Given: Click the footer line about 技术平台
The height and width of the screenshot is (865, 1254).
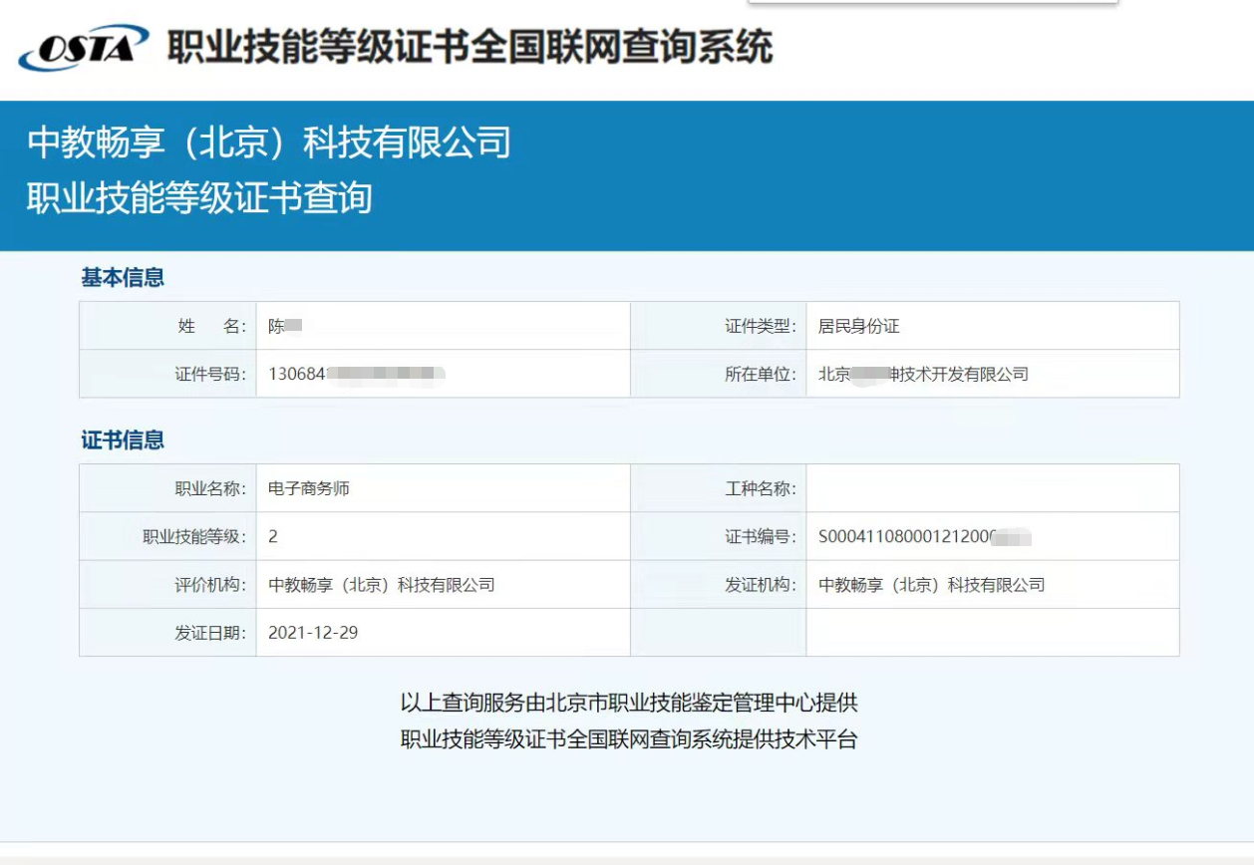Looking at the screenshot, I should coord(628,739).
